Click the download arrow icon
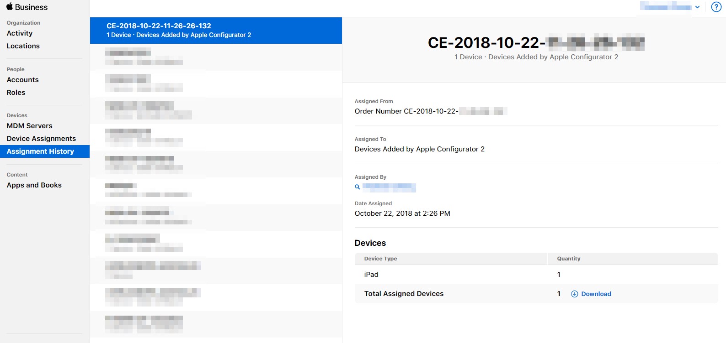The image size is (726, 343). (575, 294)
